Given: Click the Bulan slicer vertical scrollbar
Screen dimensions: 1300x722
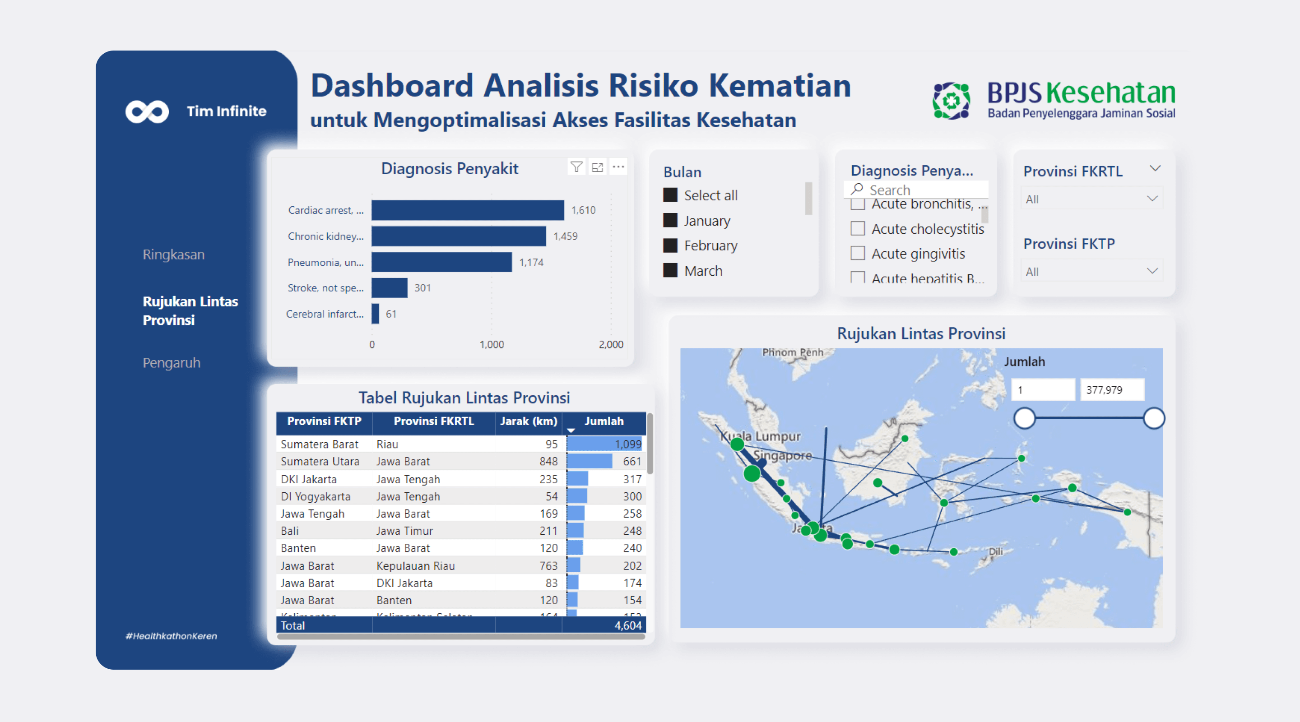Looking at the screenshot, I should point(808,198).
